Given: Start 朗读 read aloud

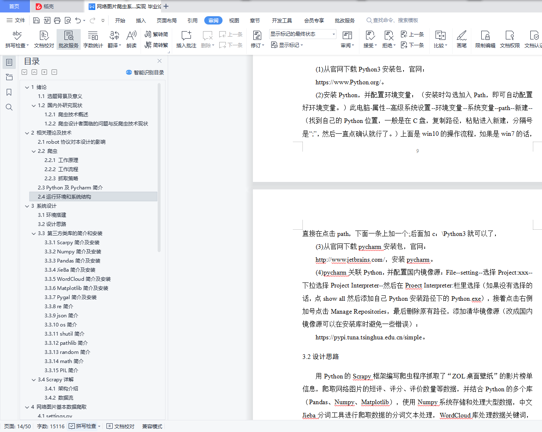Looking at the screenshot, I should pyautogui.click(x=131, y=39).
